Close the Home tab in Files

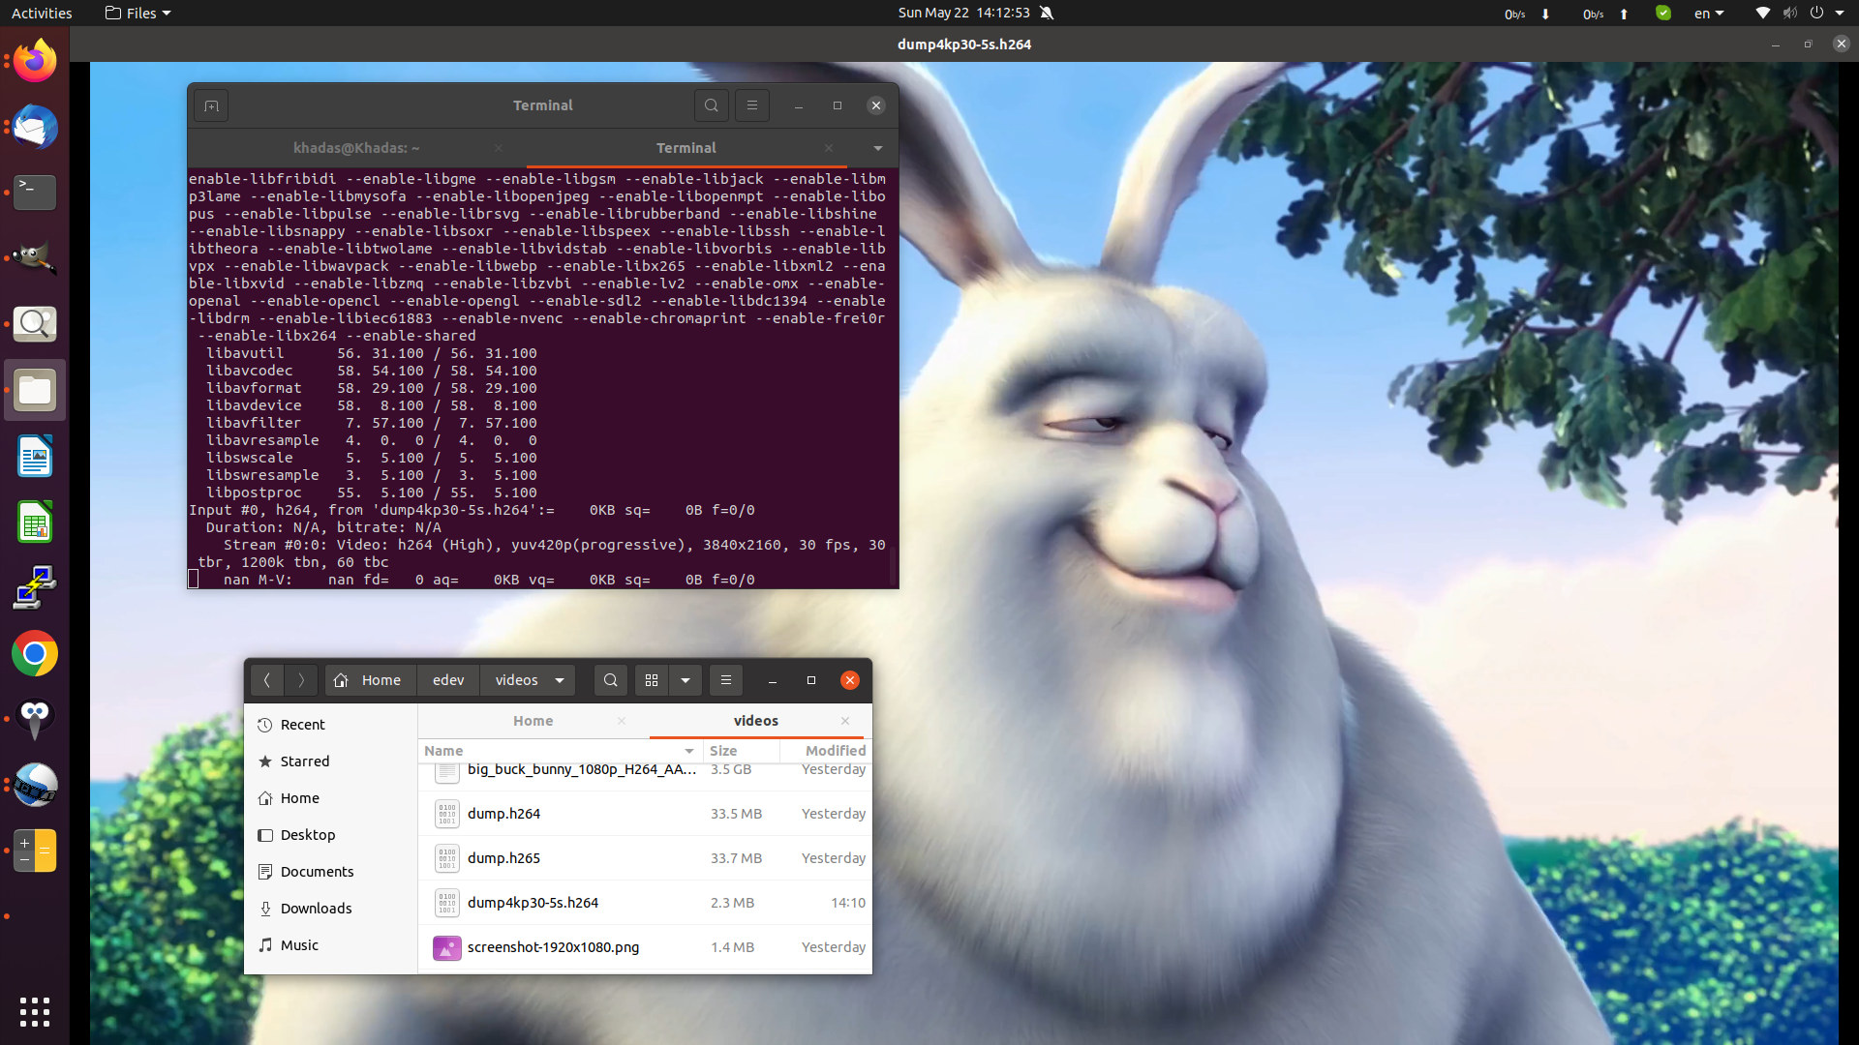pyautogui.click(x=622, y=721)
